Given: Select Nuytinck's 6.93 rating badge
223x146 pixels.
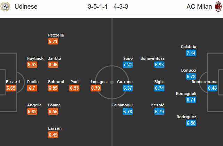Looking at the screenshot, I should [x=32, y=65].
